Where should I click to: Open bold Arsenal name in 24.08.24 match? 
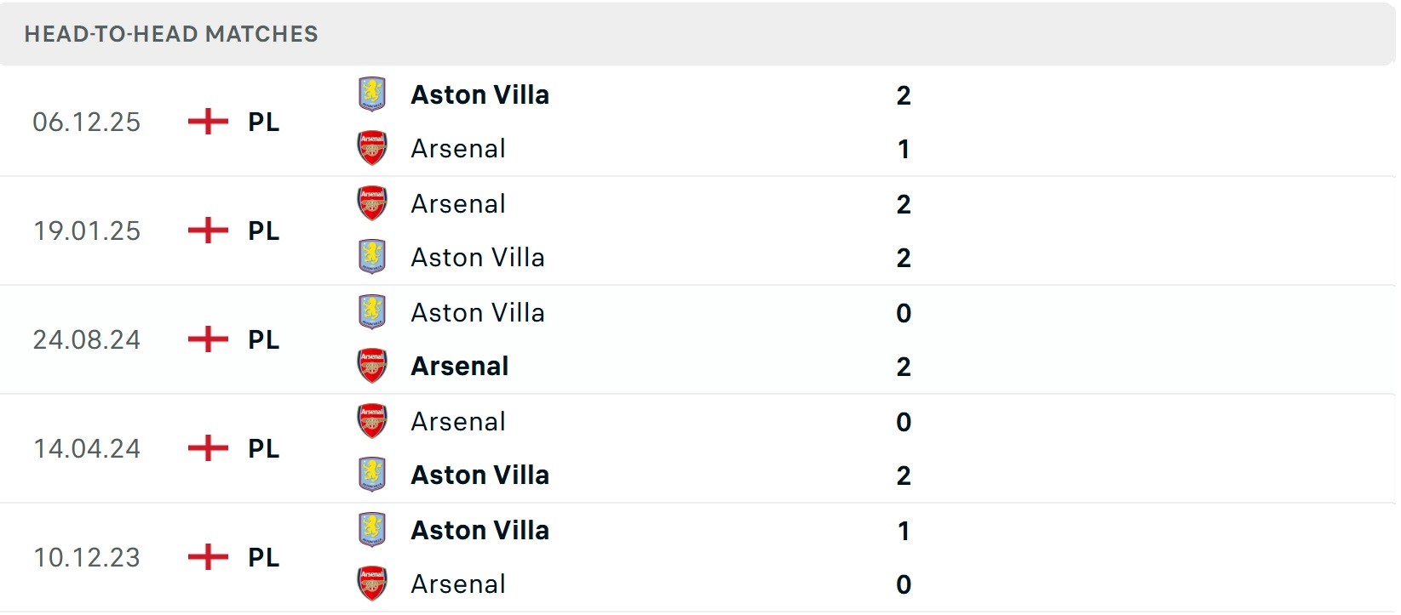point(459,366)
